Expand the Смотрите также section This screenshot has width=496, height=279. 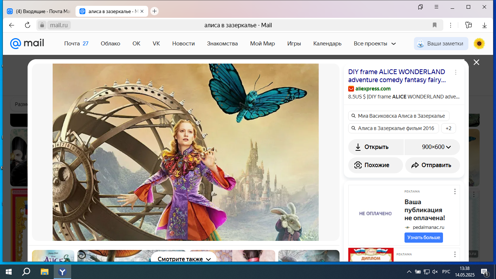point(184,259)
